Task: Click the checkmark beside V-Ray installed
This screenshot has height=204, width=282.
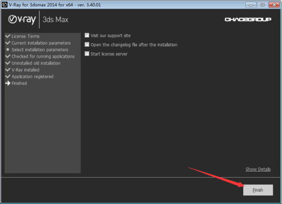Action: click(x=8, y=70)
